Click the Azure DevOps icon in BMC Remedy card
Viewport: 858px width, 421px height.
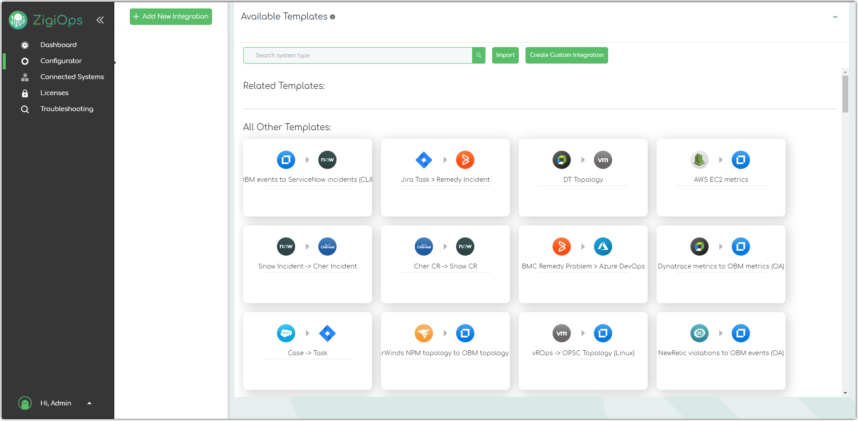tap(603, 247)
